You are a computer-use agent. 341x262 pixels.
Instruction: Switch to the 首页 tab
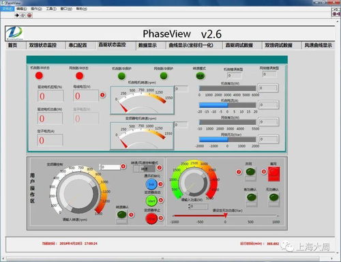13,45
